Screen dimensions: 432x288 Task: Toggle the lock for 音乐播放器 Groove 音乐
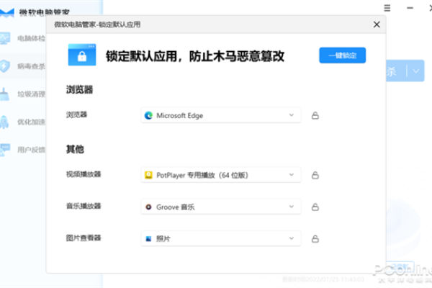[315, 207]
